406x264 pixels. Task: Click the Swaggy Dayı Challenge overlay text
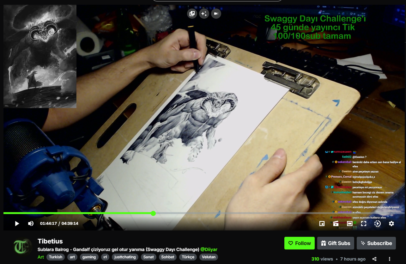click(x=315, y=28)
